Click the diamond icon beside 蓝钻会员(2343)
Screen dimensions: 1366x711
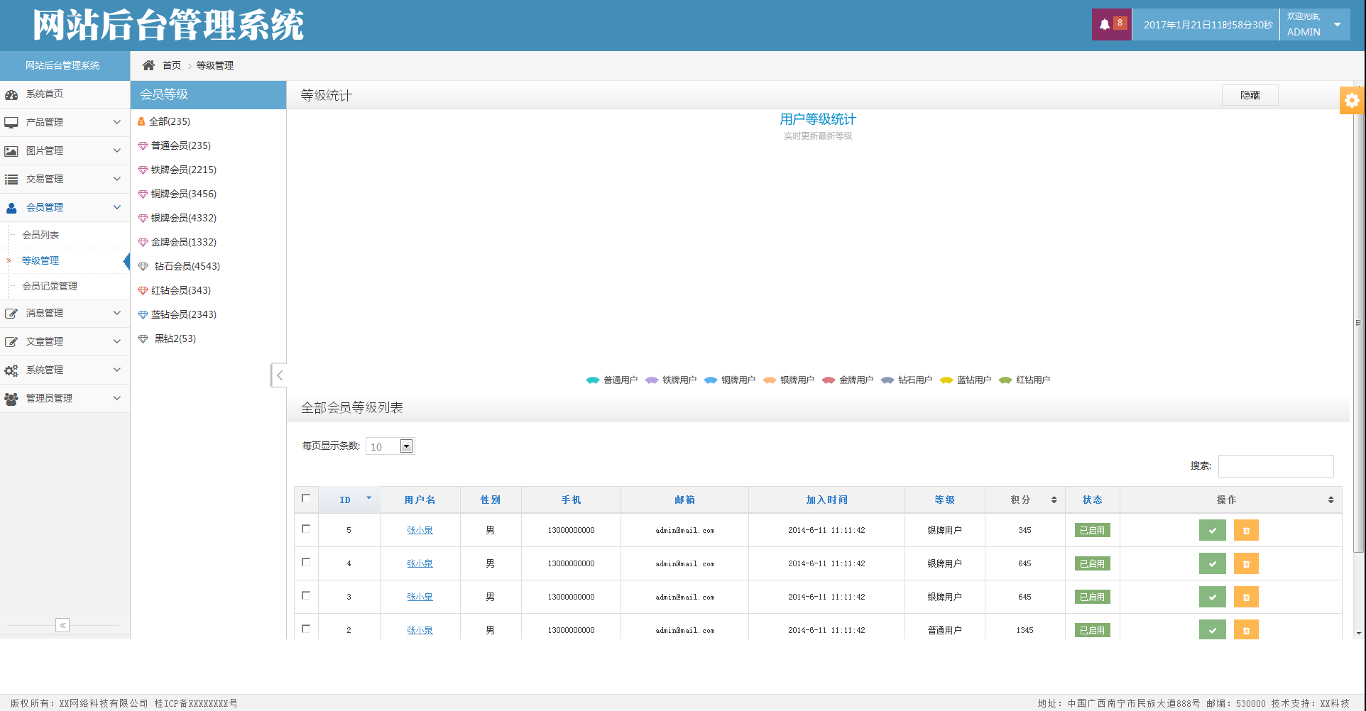coord(143,315)
